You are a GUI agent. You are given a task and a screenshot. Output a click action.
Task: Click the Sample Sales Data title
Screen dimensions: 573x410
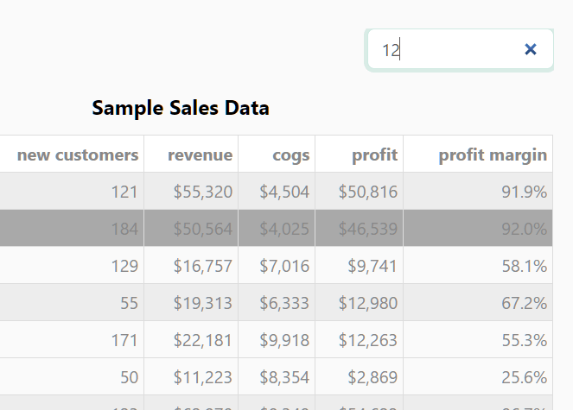[181, 108]
